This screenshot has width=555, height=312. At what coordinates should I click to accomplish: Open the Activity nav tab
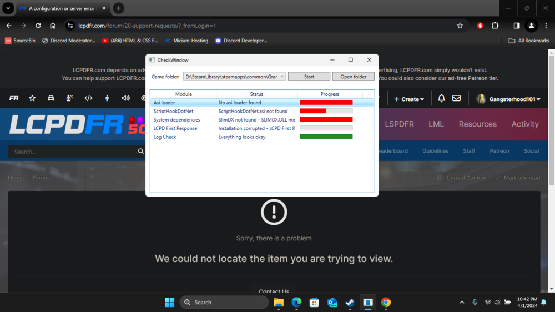pyautogui.click(x=525, y=124)
